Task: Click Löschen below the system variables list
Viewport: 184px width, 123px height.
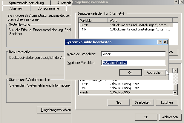Action: point(167,102)
